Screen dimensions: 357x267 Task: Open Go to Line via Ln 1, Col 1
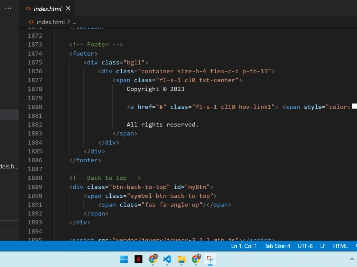pos(244,246)
